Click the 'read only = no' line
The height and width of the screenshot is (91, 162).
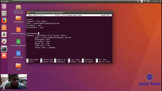(42, 45)
